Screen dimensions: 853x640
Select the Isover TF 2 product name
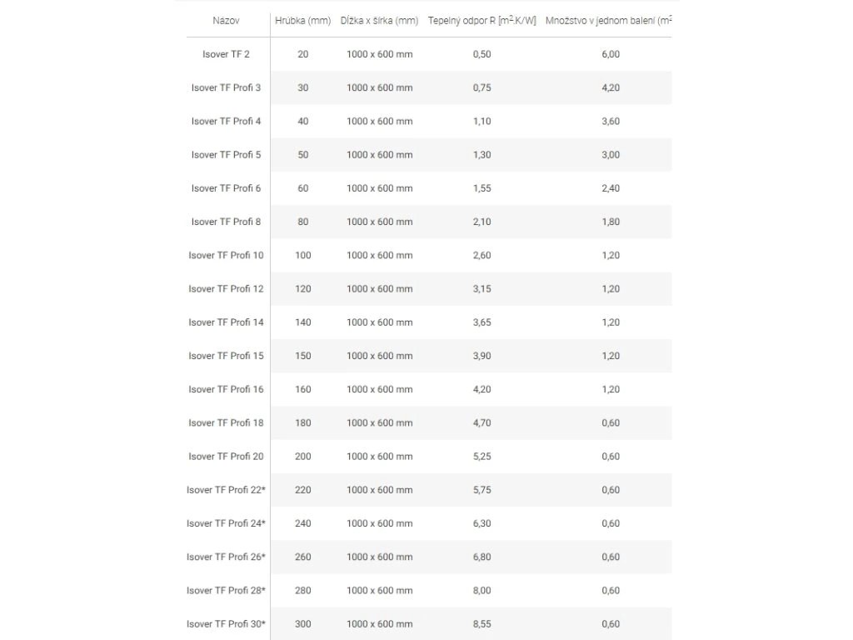226,54
